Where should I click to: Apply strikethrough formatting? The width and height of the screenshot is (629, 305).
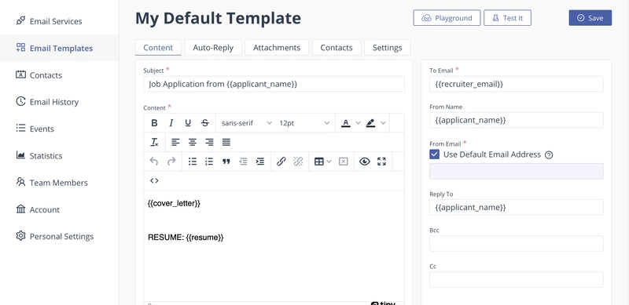pos(205,123)
